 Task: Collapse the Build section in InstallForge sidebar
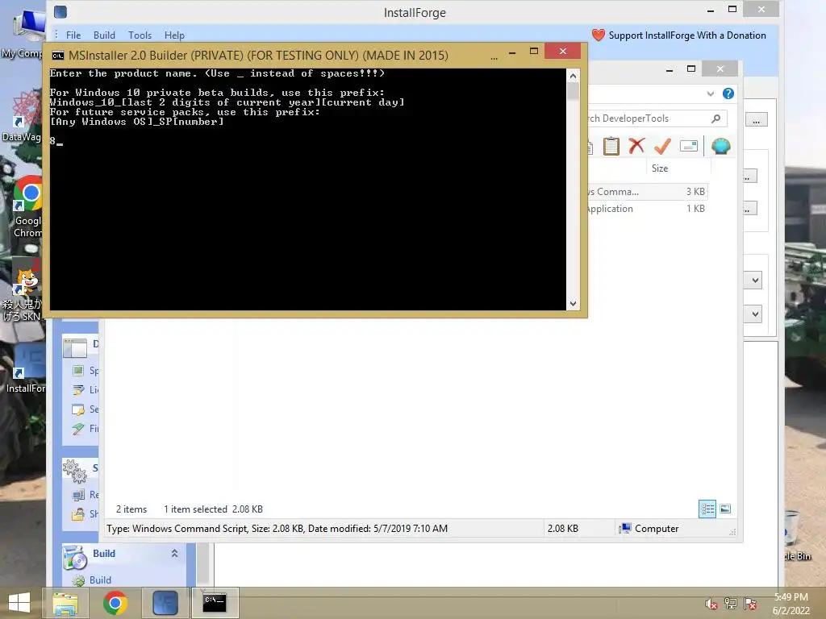pyautogui.click(x=174, y=553)
